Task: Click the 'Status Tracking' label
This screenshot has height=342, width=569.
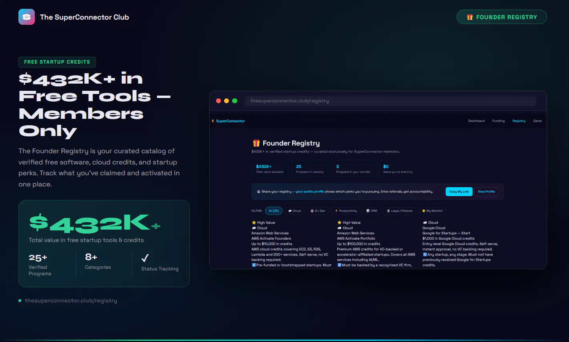Action: click(160, 269)
